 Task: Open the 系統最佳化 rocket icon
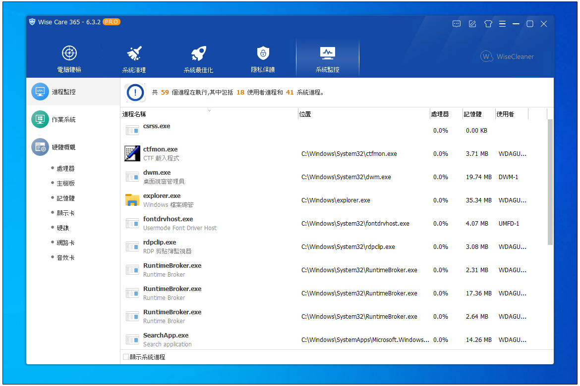tap(199, 53)
